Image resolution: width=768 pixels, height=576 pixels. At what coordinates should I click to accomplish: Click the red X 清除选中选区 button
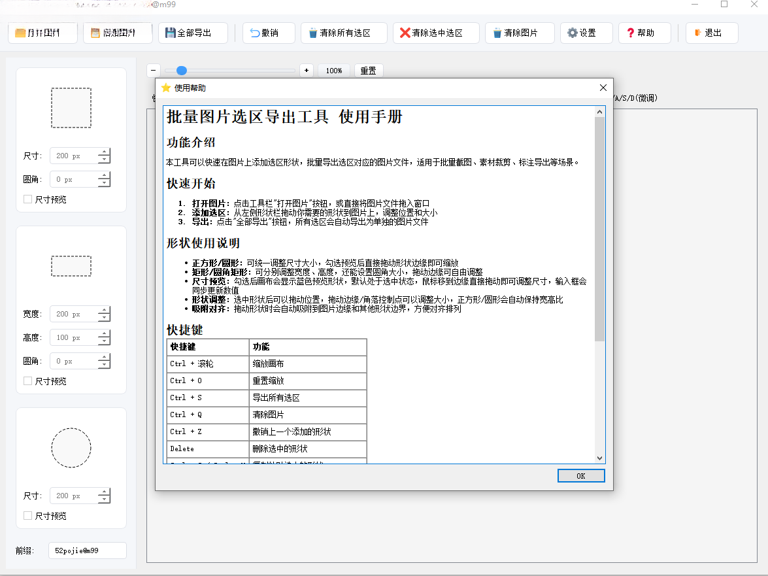pos(437,33)
